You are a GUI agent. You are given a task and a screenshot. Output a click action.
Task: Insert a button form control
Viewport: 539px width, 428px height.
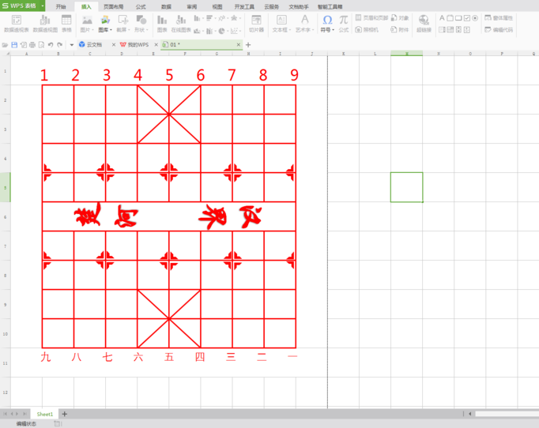pos(458,18)
